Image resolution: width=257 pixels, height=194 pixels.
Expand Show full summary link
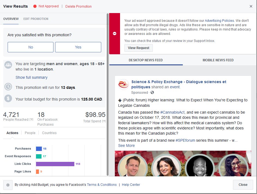(31, 77)
